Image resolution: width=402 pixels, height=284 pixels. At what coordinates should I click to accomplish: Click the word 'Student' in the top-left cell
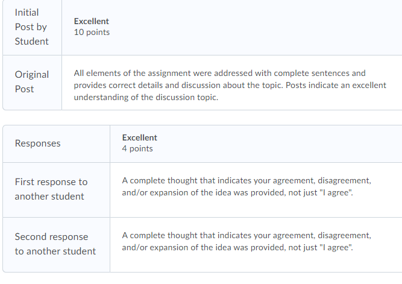point(31,42)
